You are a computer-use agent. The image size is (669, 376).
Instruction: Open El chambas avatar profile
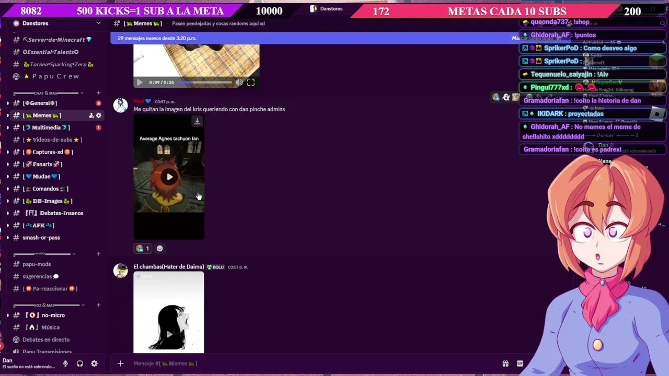click(x=121, y=271)
